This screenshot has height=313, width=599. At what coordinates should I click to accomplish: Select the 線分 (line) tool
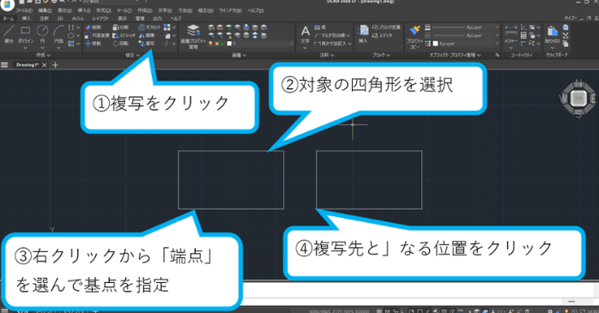pyautogui.click(x=9, y=33)
